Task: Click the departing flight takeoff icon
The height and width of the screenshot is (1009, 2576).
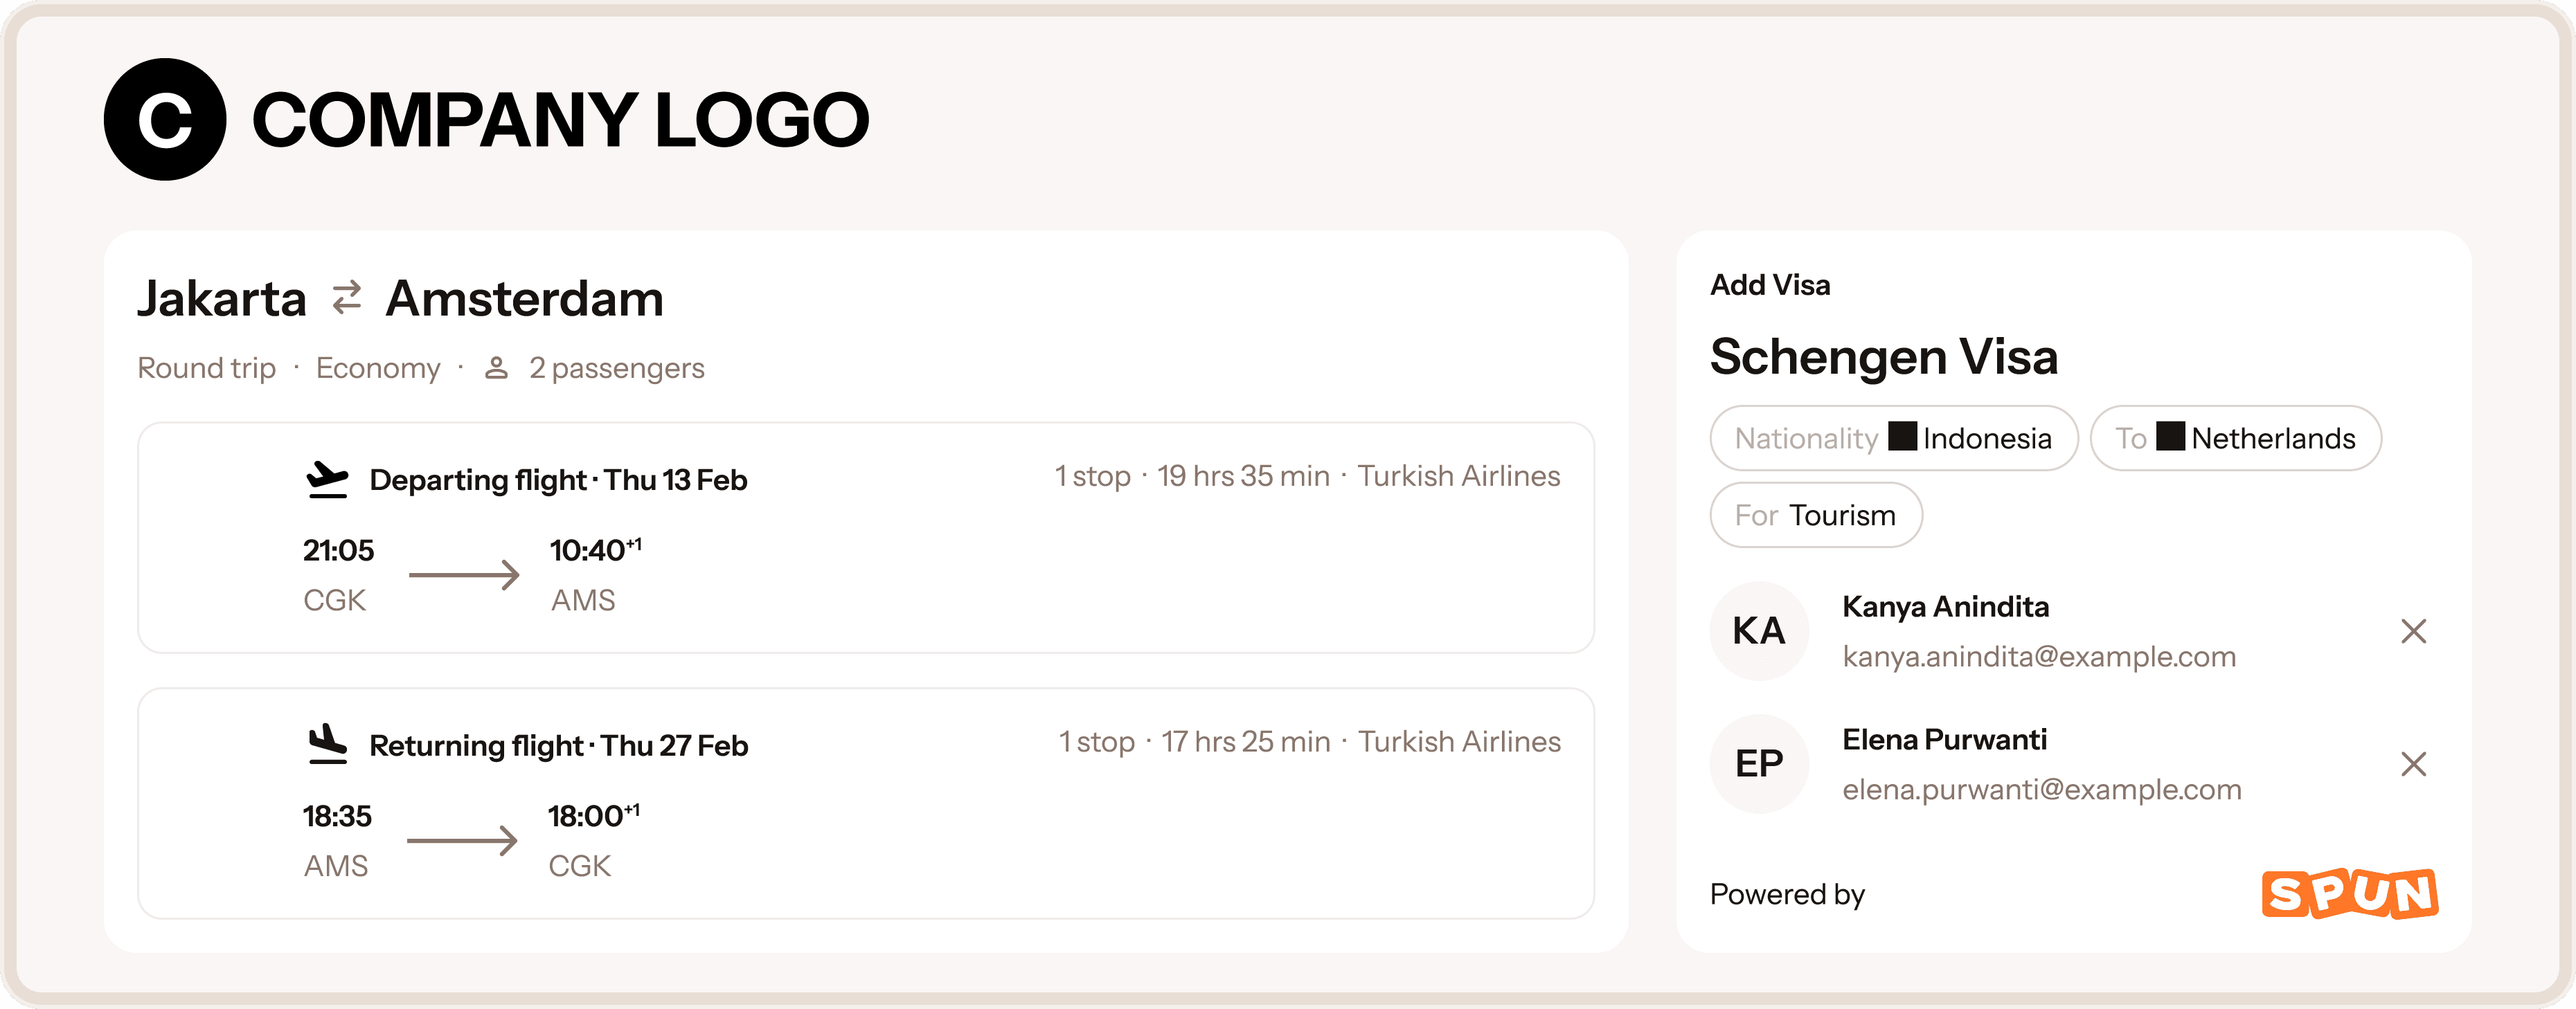Action: [x=327, y=480]
